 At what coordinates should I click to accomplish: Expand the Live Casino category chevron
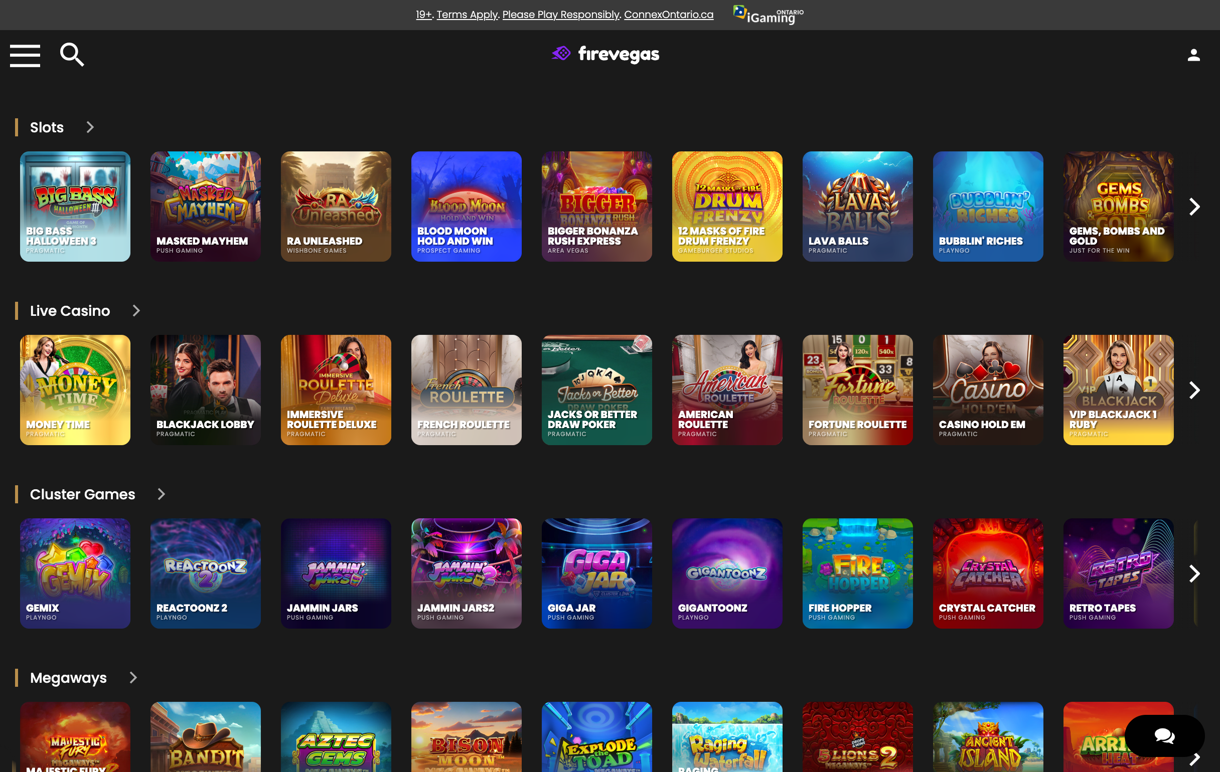(x=136, y=311)
